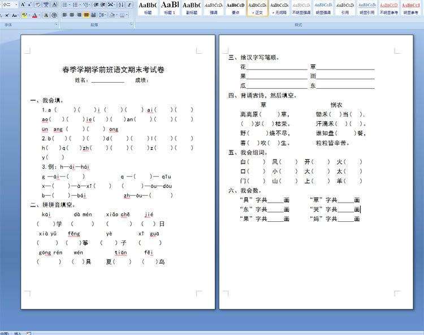Image resolution: width=424 pixels, height=335 pixels.
Task: Open numbering style dropdown arrow
Action: coord(80,5)
